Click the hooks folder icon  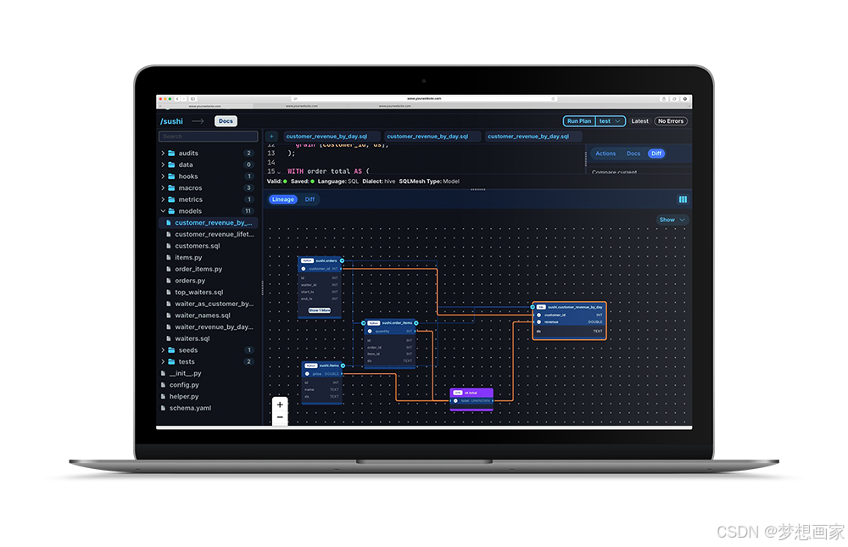click(x=171, y=176)
